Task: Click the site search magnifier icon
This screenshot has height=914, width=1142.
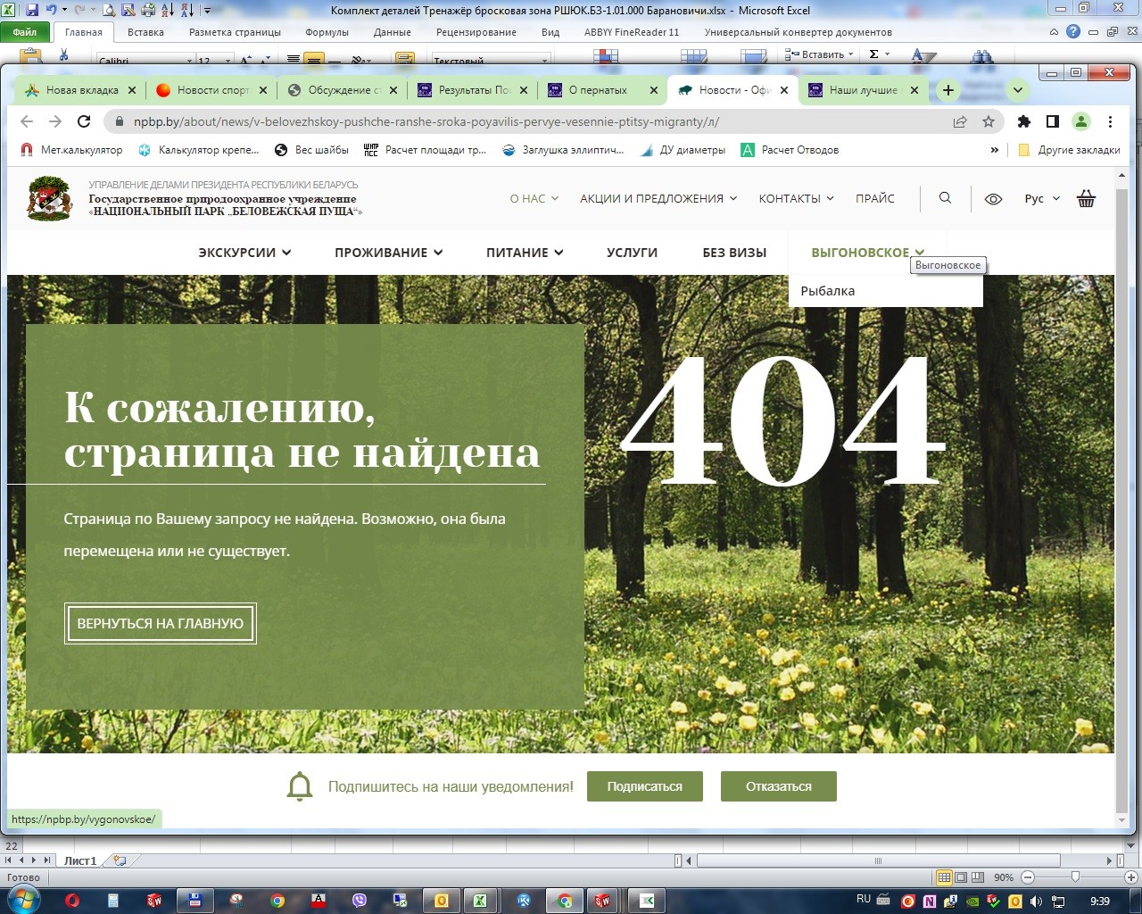Action: pos(945,198)
